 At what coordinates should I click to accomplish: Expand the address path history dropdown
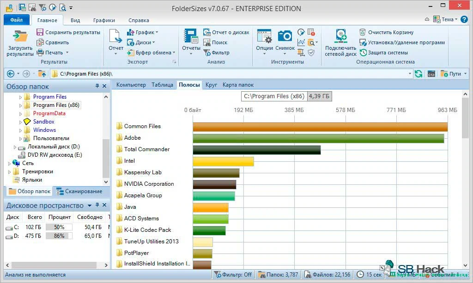(410, 74)
